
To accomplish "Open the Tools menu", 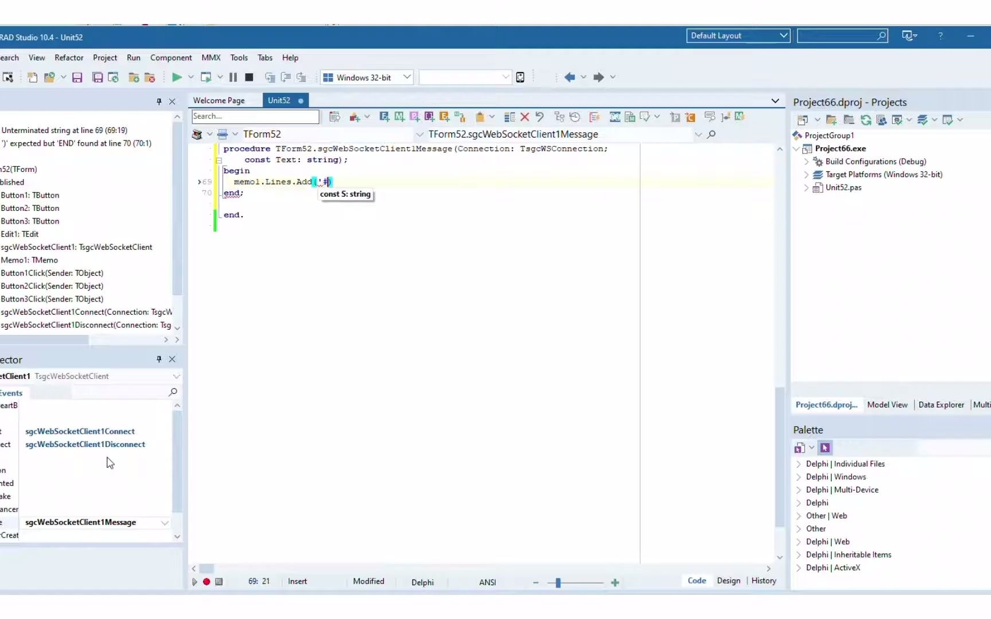I will (239, 58).
